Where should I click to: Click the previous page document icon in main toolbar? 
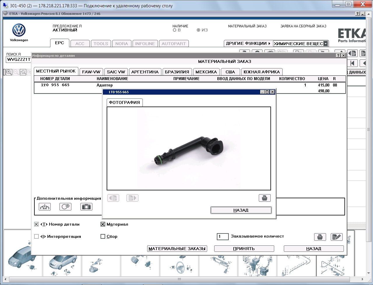click(x=352, y=53)
